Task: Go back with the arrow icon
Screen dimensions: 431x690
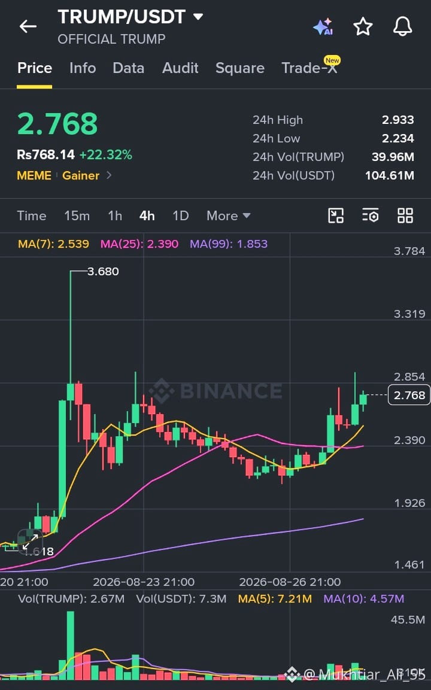Action: pyautogui.click(x=28, y=26)
